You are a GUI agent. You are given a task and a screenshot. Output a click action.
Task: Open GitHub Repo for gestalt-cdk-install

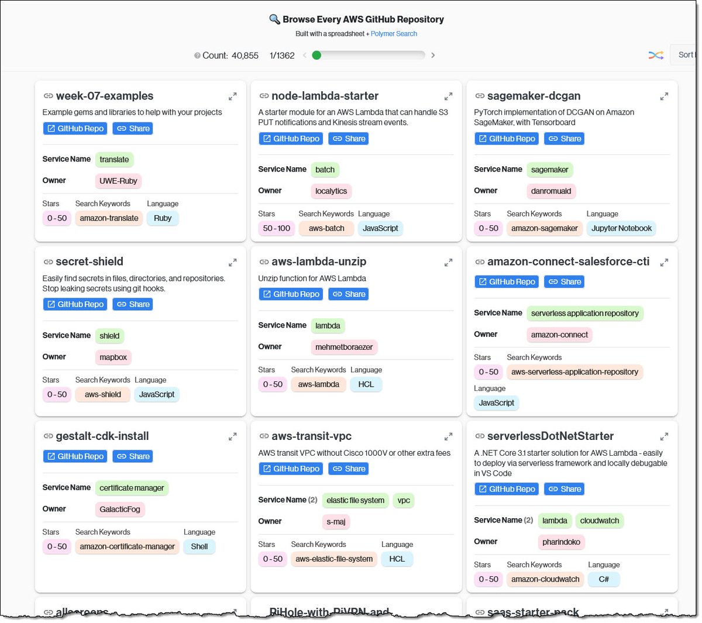click(x=75, y=456)
